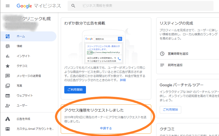
Task: Click the 詳細 link in the ad description
Action: coord(123,80)
